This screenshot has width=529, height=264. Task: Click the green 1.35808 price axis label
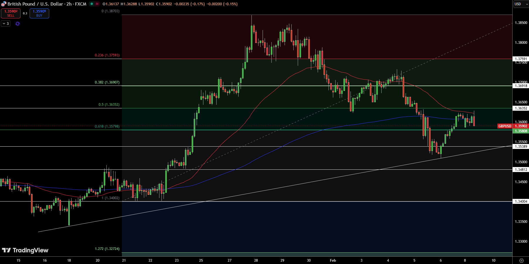tap(521, 131)
